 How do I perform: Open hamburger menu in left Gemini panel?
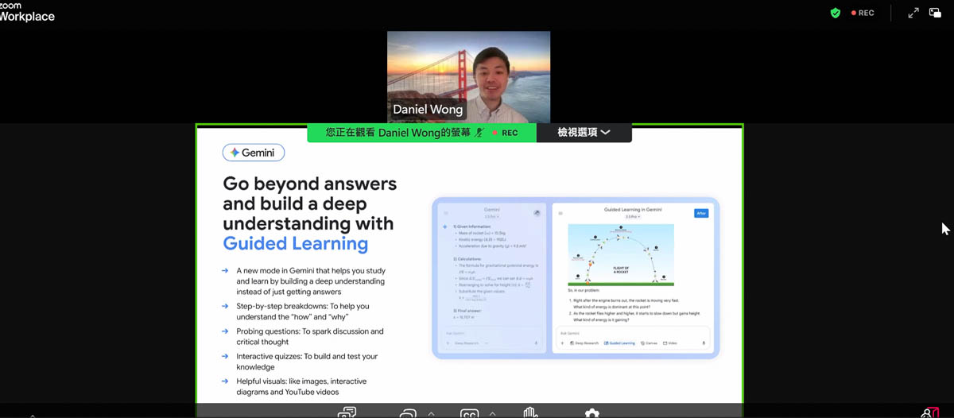click(x=446, y=213)
